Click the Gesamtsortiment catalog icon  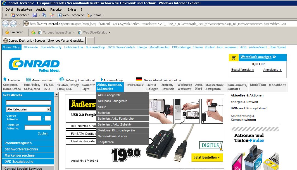pos(28,80)
